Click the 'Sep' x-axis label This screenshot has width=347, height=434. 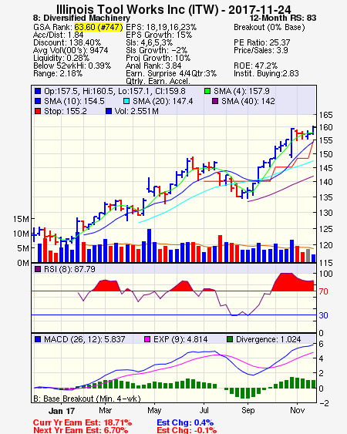(248, 410)
